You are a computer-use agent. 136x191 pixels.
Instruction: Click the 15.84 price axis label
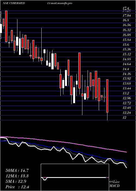(127, 40)
